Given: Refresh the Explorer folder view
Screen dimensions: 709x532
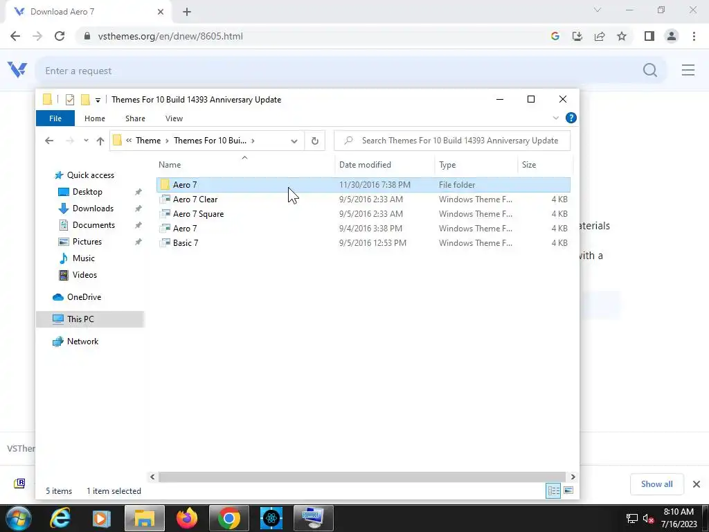Looking at the screenshot, I should 315,141.
